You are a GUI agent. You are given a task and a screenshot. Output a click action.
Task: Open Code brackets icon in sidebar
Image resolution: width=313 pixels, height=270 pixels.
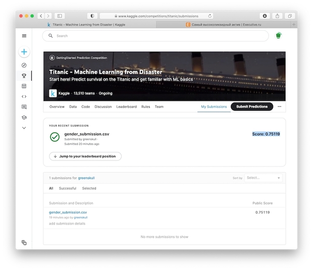click(x=24, y=96)
